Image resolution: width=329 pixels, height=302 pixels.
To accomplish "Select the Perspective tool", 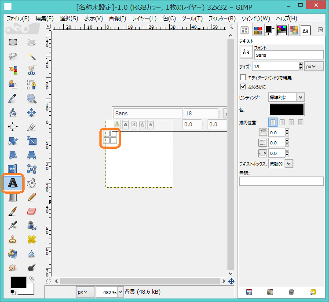I will pos(32,155).
